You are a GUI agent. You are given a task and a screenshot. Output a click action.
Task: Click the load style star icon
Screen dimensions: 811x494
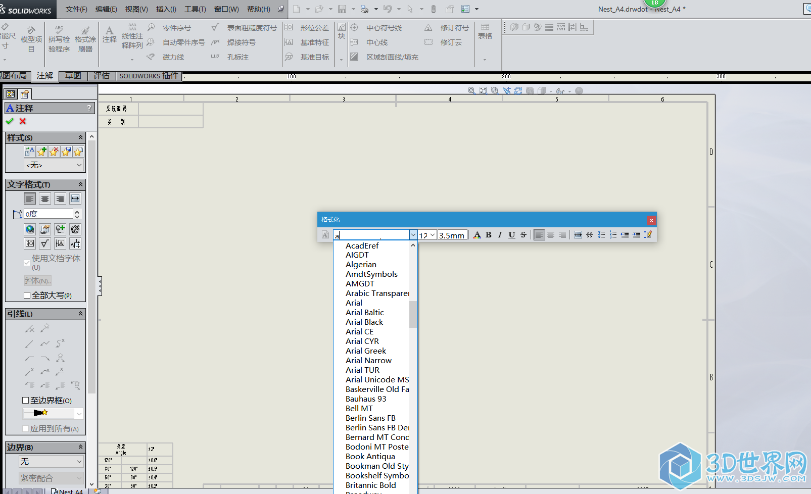(78, 152)
